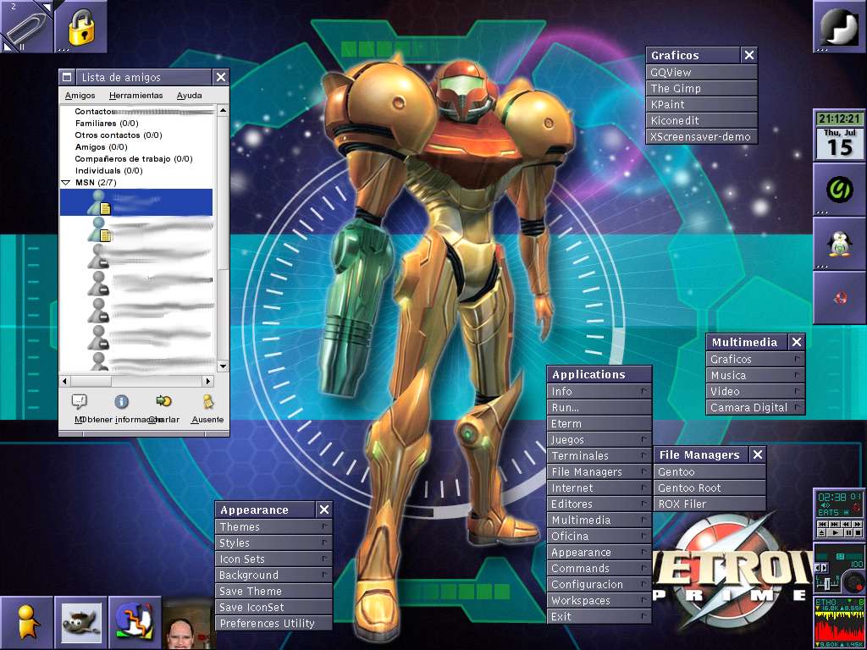The width and height of the screenshot is (867, 650).
Task: Open KPaint from Graficos menu
Action: point(701,104)
